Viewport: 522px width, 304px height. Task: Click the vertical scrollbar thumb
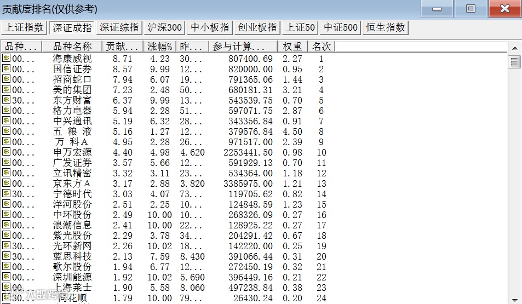click(515, 62)
